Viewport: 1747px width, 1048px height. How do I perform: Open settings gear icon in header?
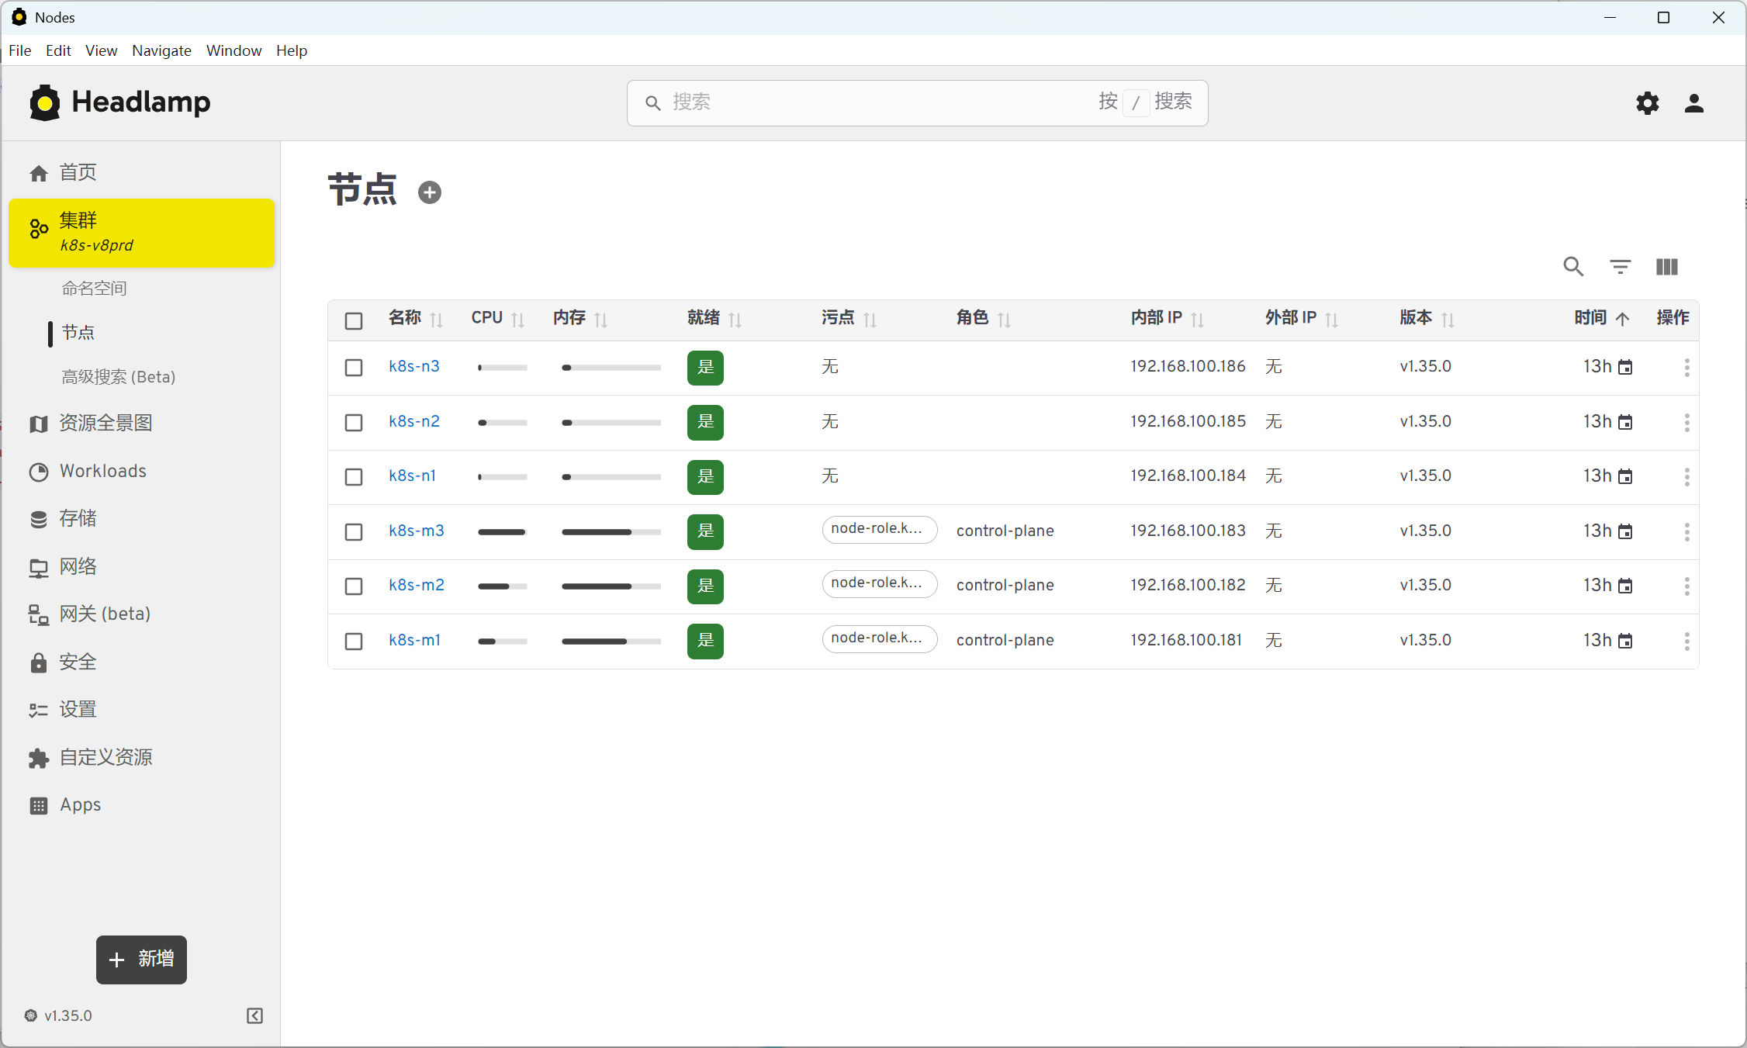1647,103
